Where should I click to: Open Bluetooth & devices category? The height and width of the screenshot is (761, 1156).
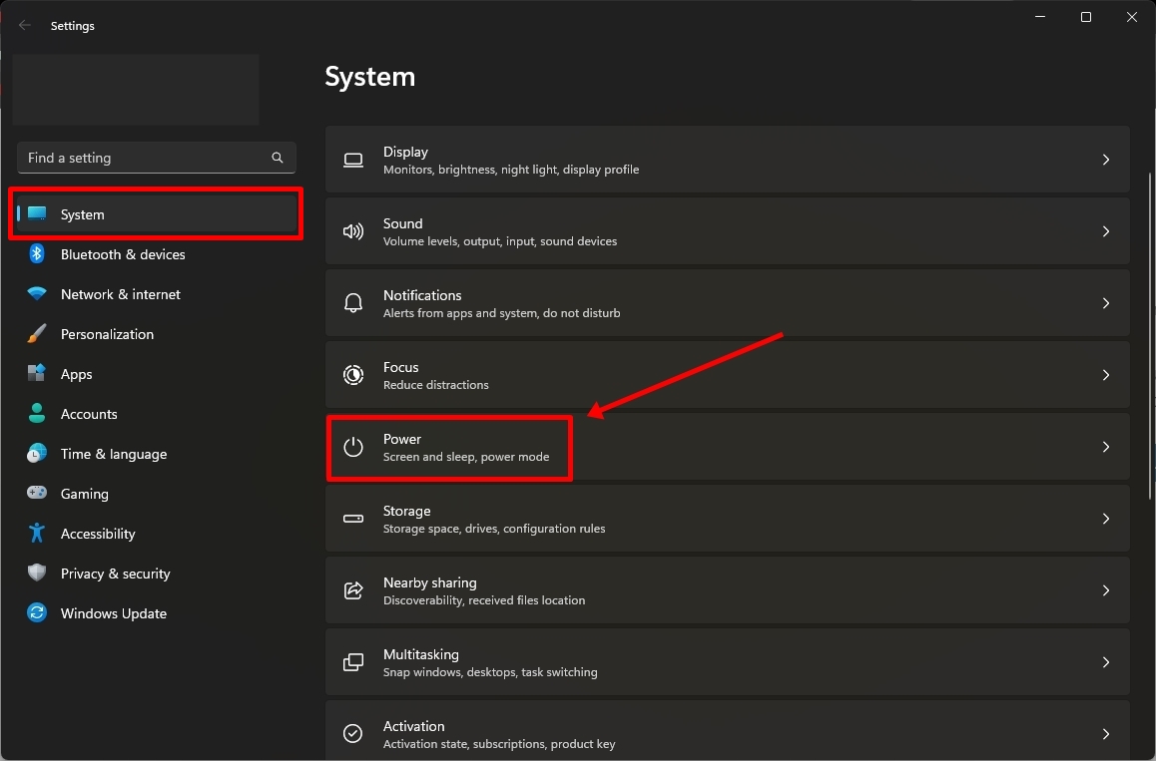[x=157, y=254]
